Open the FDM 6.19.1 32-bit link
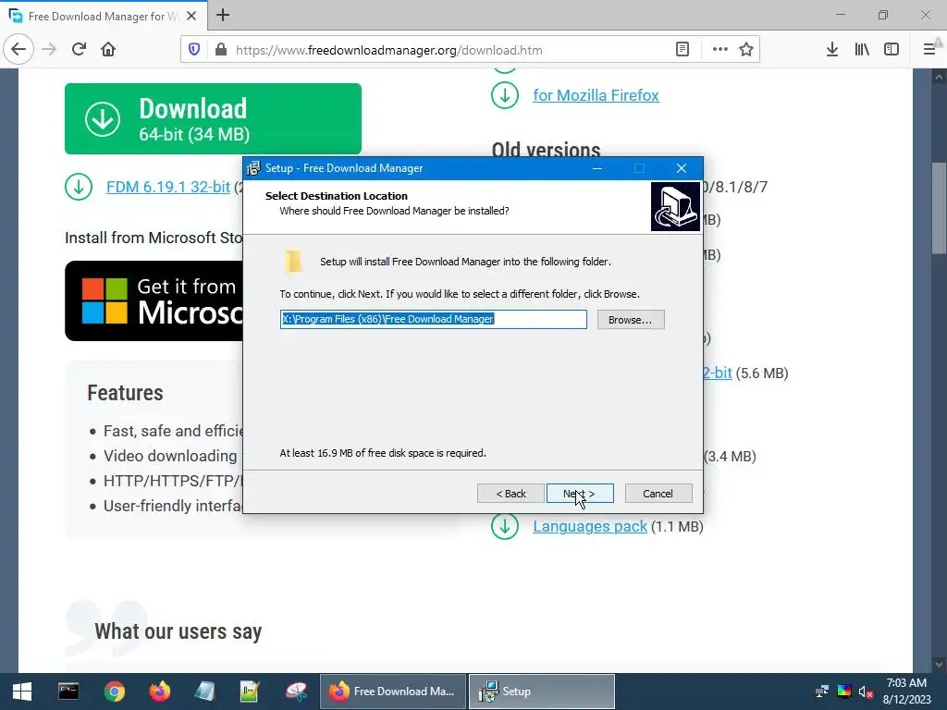Image resolution: width=947 pixels, height=710 pixels. point(168,187)
